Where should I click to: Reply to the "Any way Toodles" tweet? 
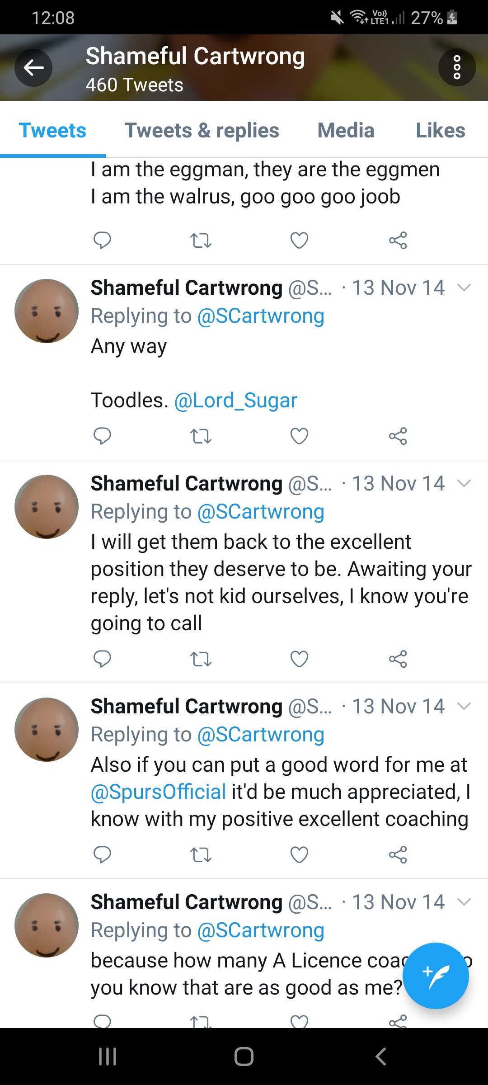[102, 436]
